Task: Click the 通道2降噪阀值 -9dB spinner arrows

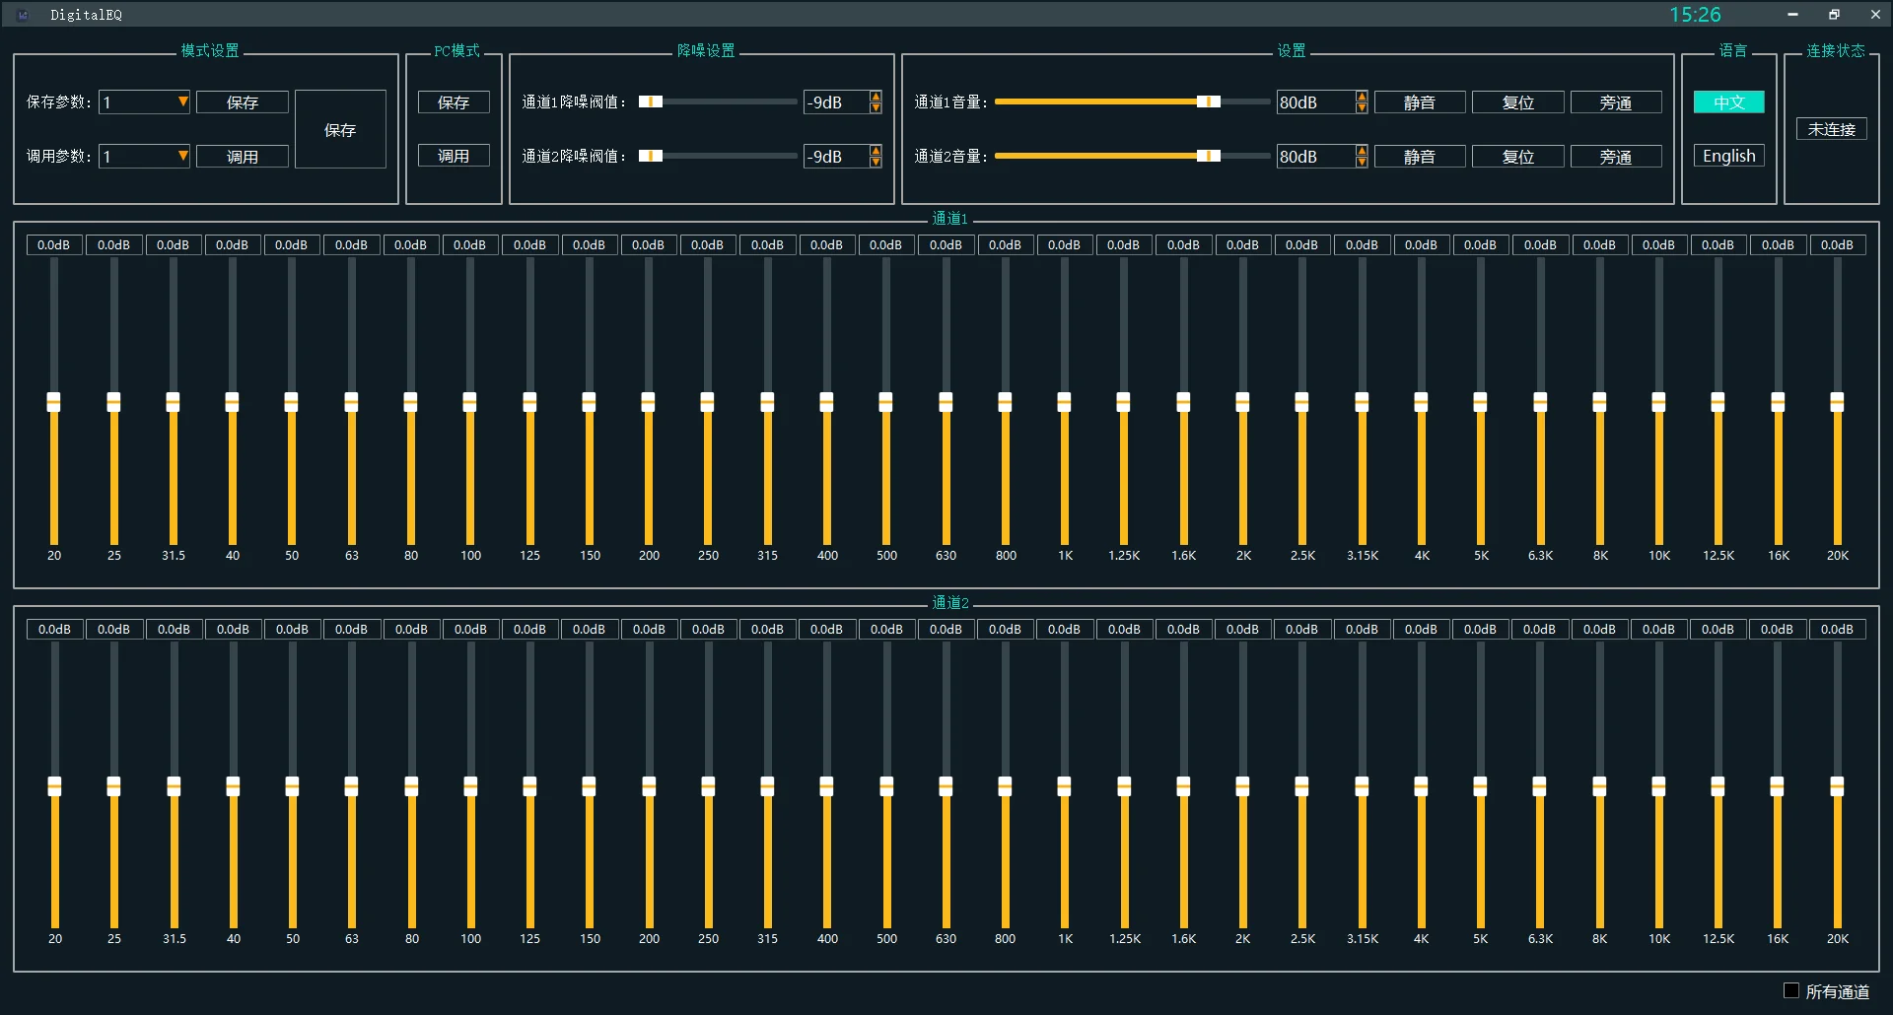Action: coord(876,156)
